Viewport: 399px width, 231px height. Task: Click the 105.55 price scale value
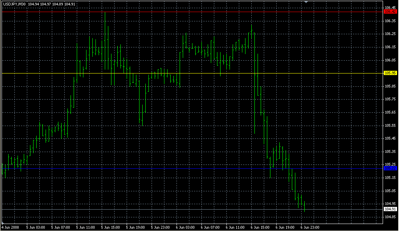click(x=390, y=125)
